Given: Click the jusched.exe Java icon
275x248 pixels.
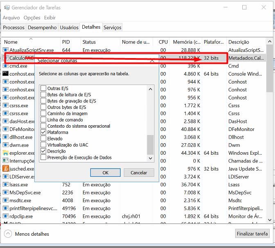Looking at the screenshot, I should point(5,169).
